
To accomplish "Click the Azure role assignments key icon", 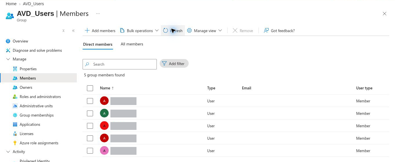I will (15, 143).
